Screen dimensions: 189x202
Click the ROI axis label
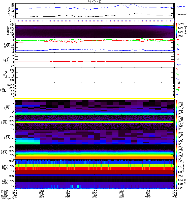(11, 21)
